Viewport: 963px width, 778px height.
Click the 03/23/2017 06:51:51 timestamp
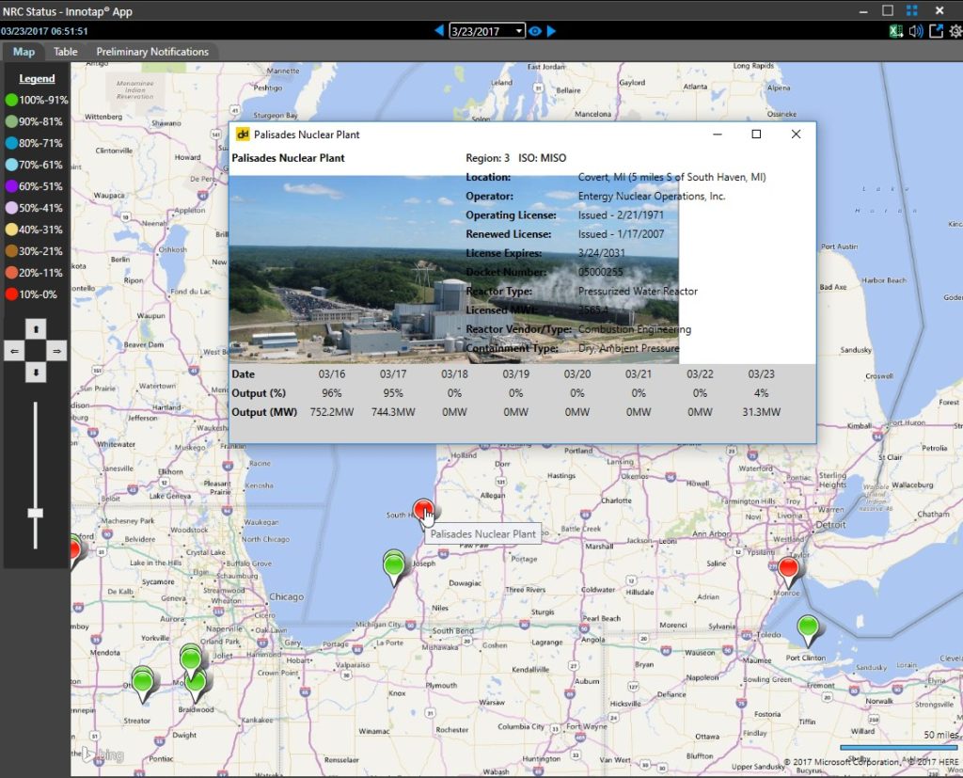[44, 31]
